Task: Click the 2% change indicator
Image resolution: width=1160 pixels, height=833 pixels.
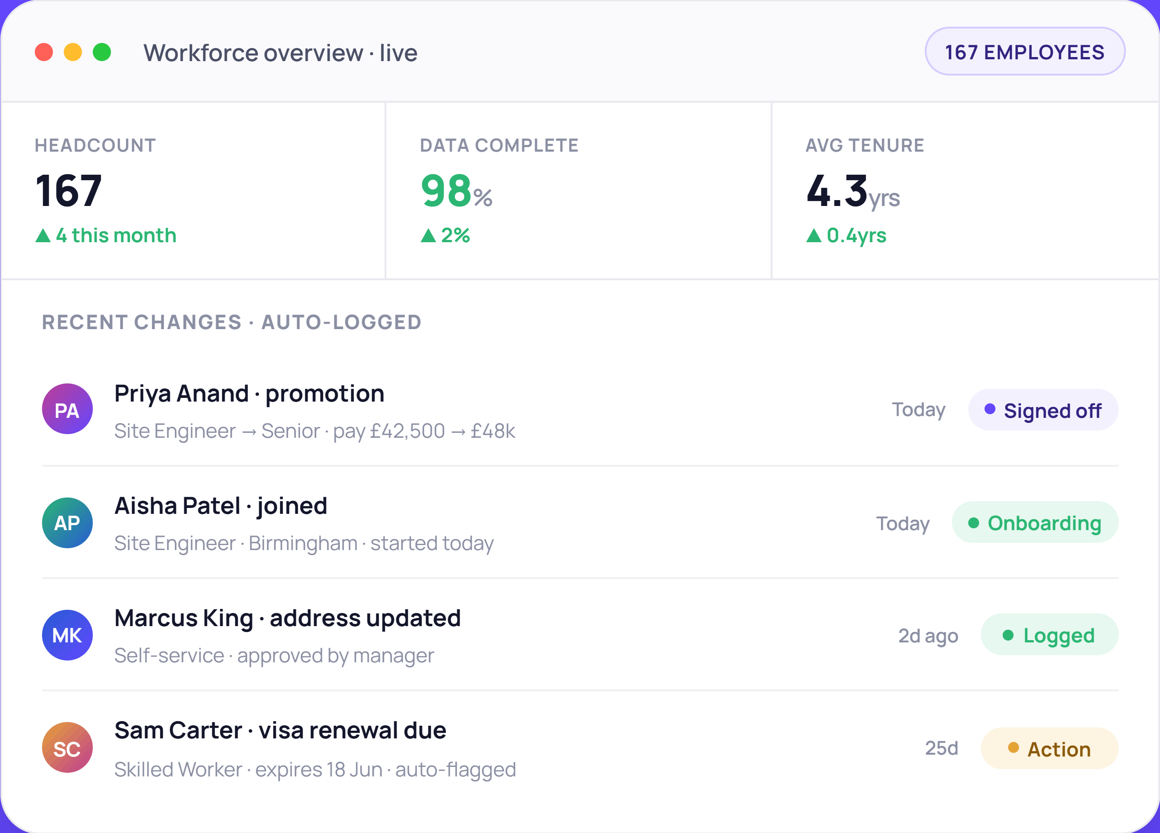Action: (x=445, y=235)
